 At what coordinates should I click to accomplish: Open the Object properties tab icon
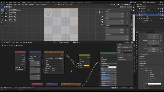coord(137,51)
